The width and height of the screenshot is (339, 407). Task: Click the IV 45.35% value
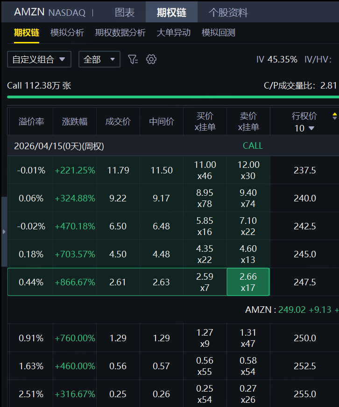[277, 59]
